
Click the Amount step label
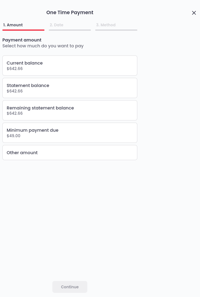click(x=13, y=25)
